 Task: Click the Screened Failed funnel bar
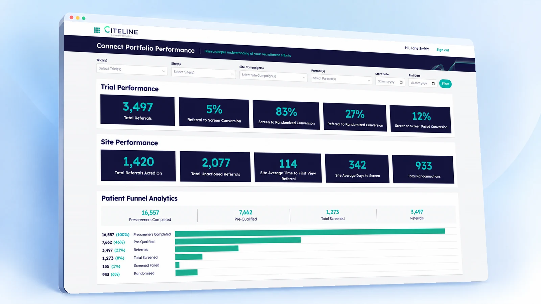[x=177, y=265]
